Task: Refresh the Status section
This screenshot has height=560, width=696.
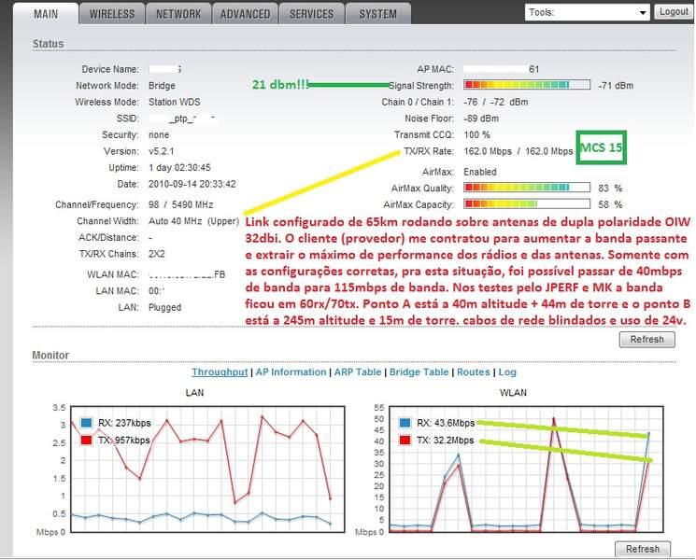Action: 646,339
